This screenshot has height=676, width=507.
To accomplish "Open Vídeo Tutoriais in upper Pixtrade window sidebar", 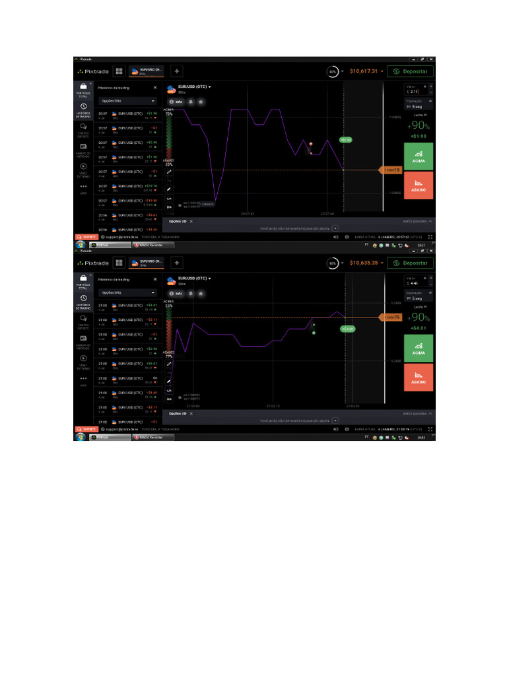I will tap(83, 170).
